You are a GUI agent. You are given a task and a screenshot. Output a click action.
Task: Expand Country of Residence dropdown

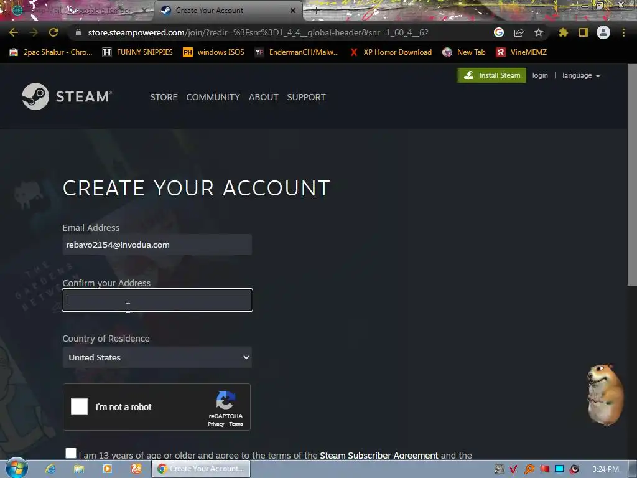click(x=157, y=357)
